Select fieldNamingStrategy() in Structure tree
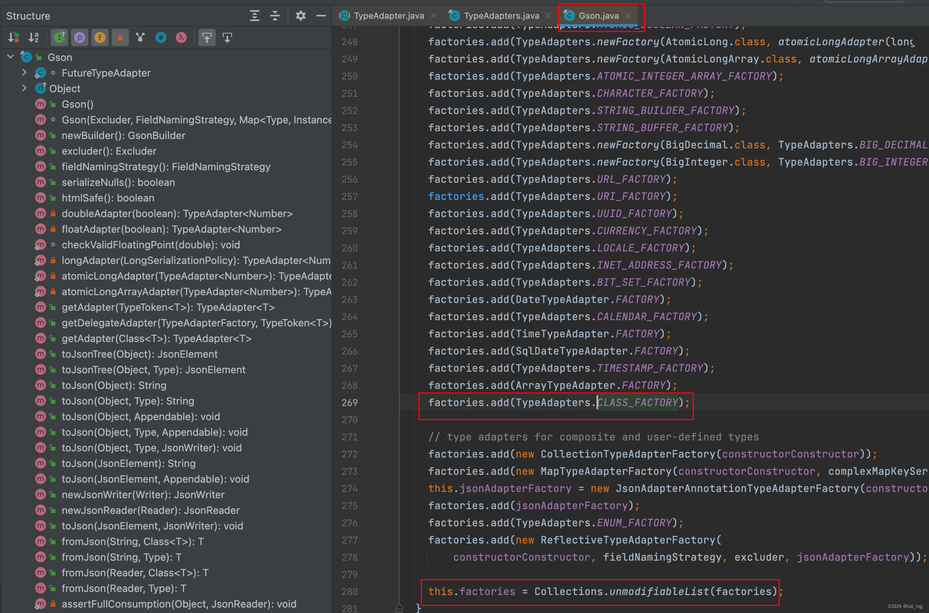The height and width of the screenshot is (613, 929). [x=166, y=167]
